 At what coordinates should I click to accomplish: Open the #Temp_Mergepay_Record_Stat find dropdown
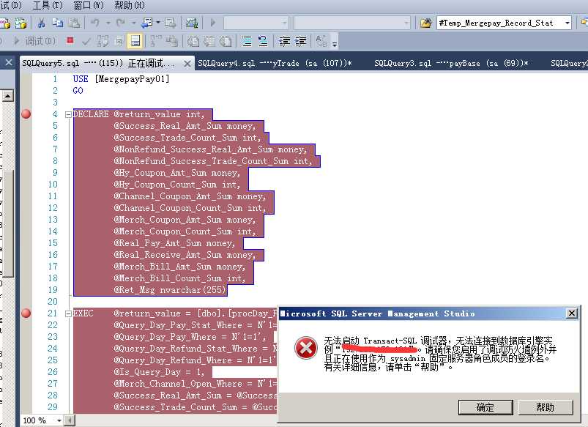point(567,23)
